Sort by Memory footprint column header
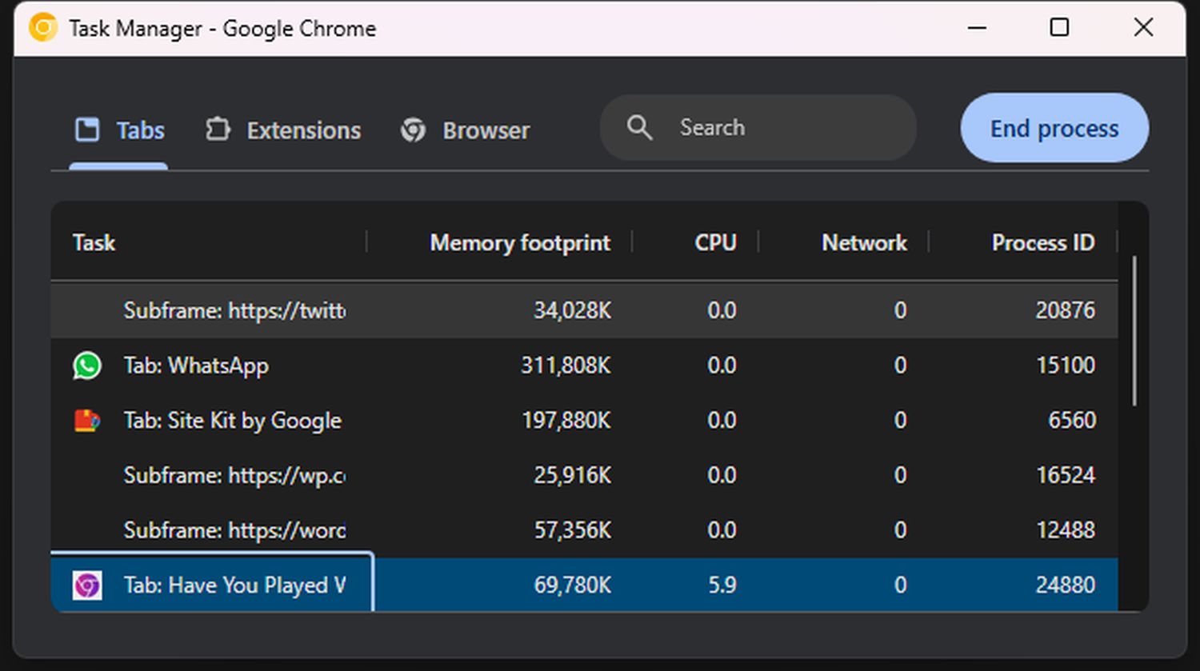This screenshot has height=671, width=1200. pyautogui.click(x=520, y=242)
